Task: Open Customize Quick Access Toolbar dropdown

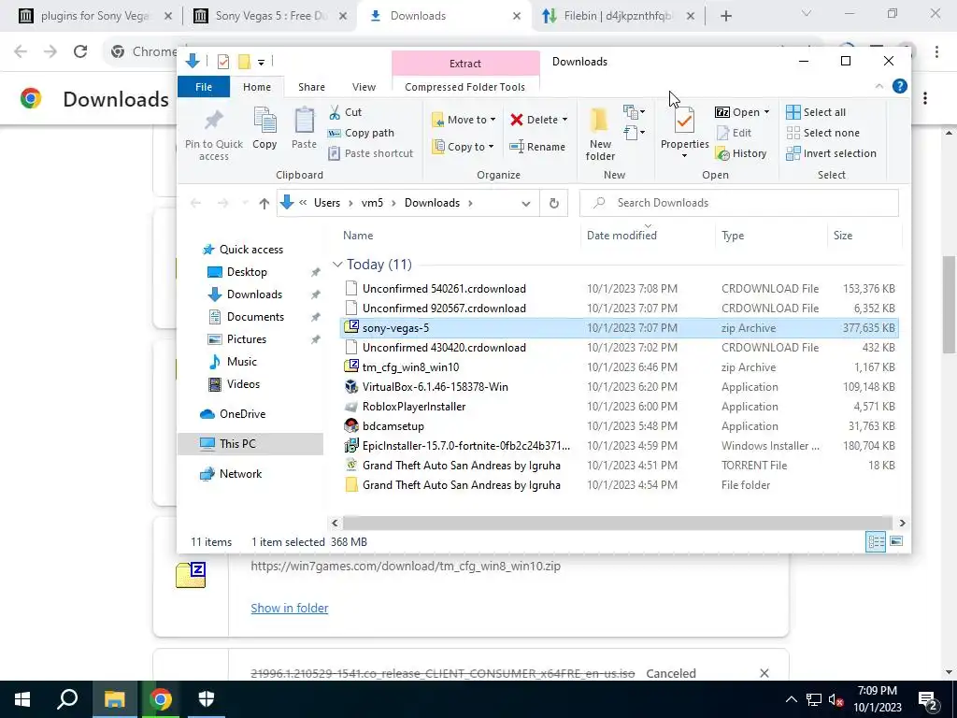Action: pos(261,62)
